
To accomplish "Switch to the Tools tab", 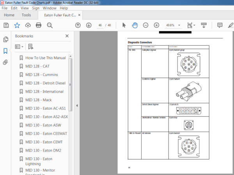I will point(26,15).
